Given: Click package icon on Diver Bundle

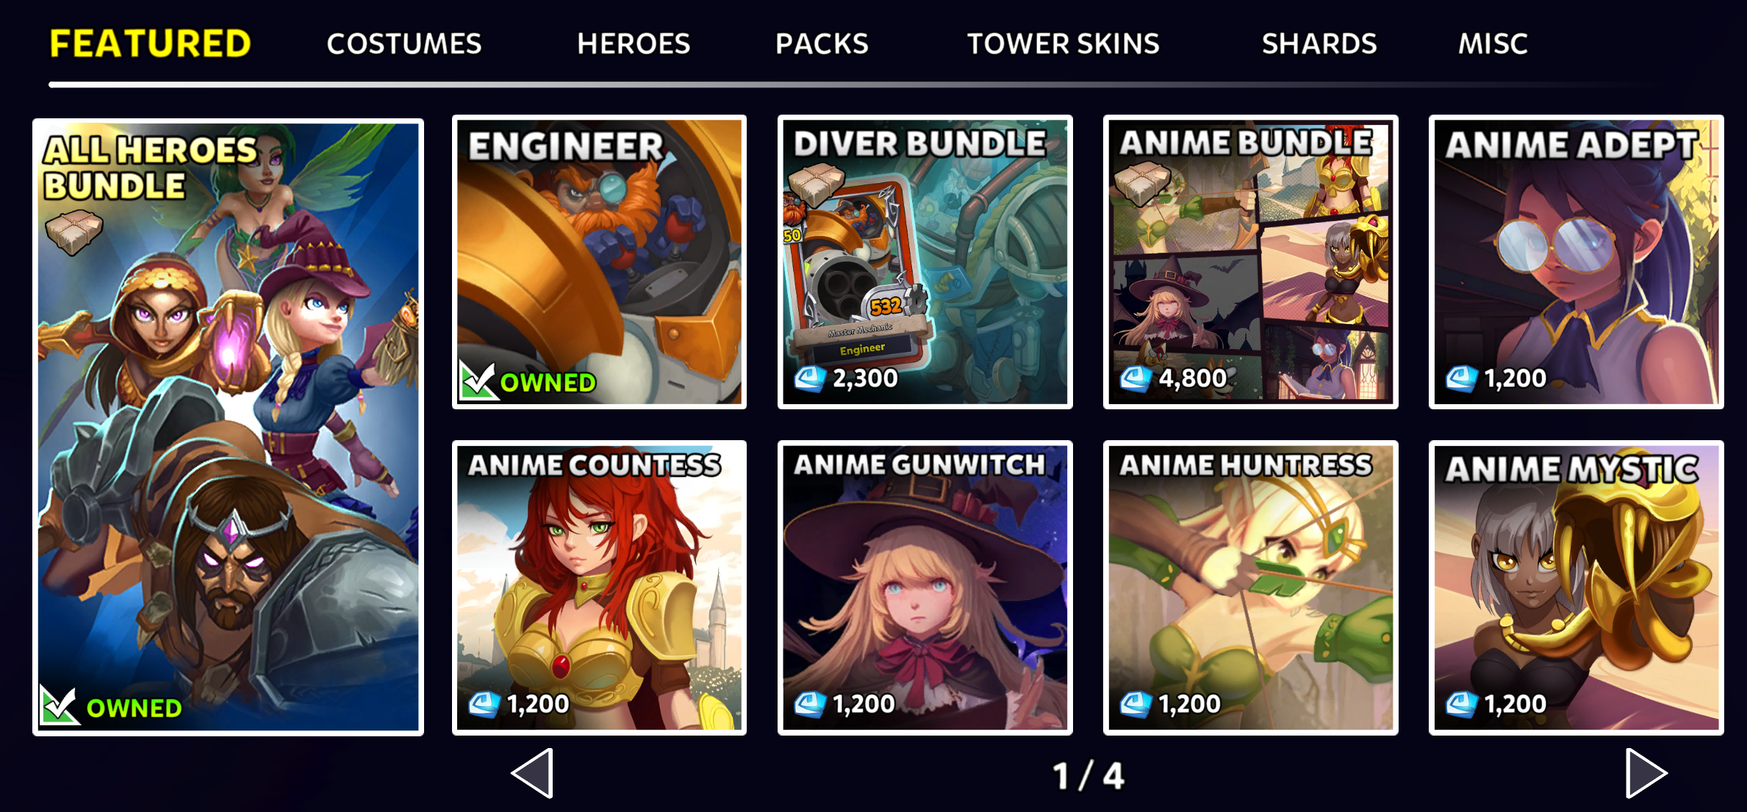Looking at the screenshot, I should pos(817,184).
